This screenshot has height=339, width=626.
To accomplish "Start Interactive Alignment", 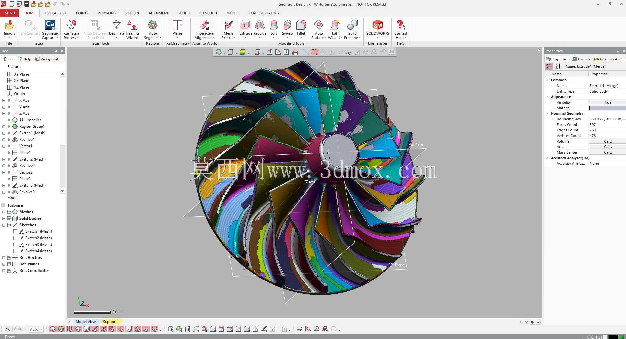I will (x=205, y=29).
